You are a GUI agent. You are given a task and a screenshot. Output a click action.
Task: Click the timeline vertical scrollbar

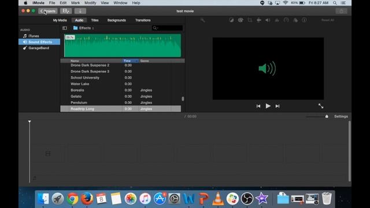349,151
